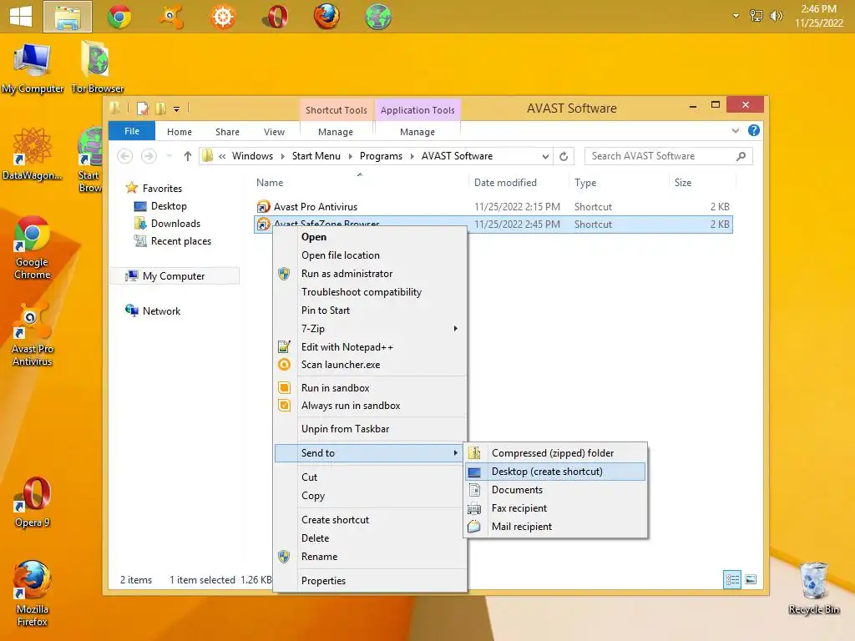Open the Tor globe taskbar icon
This screenshot has width=855, height=641.
(x=378, y=17)
